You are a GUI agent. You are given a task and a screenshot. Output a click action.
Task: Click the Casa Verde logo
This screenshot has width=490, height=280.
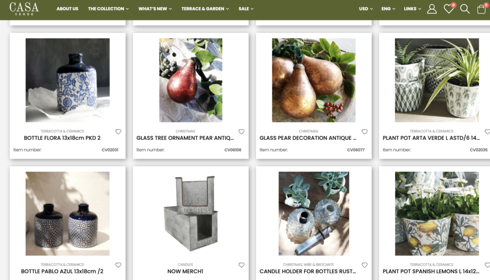coord(24,9)
